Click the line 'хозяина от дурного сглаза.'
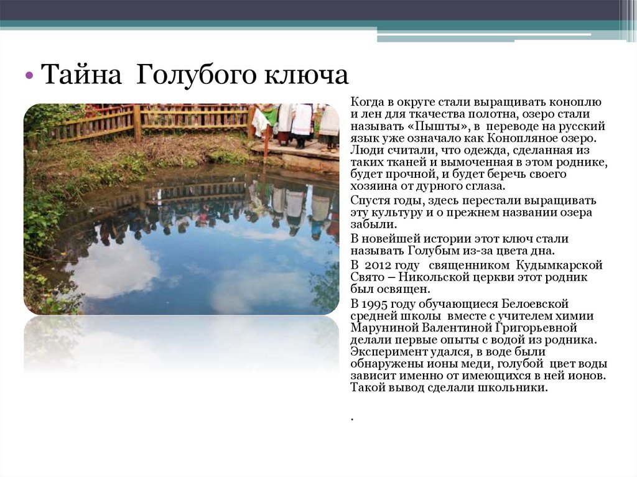 428,186
